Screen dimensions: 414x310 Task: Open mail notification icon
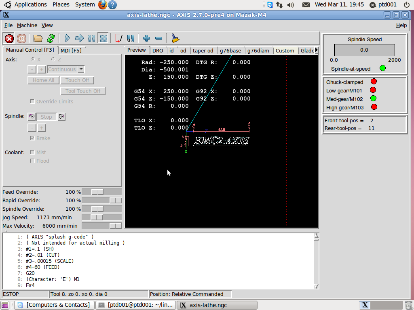306,5
